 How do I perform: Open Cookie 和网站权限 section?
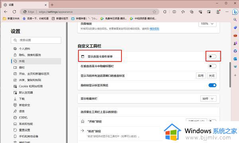pos(36,86)
